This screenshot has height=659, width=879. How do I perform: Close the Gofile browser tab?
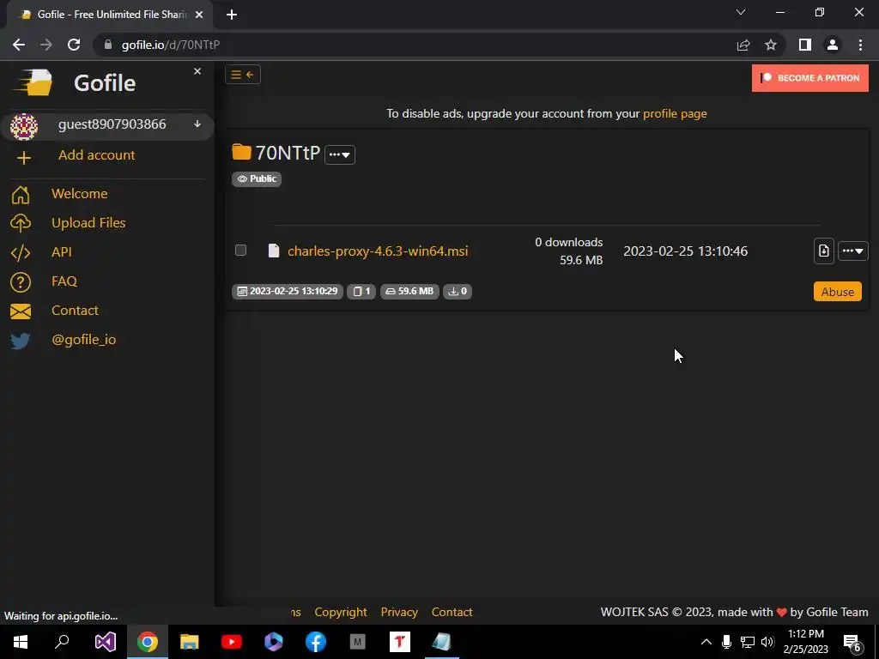[199, 15]
